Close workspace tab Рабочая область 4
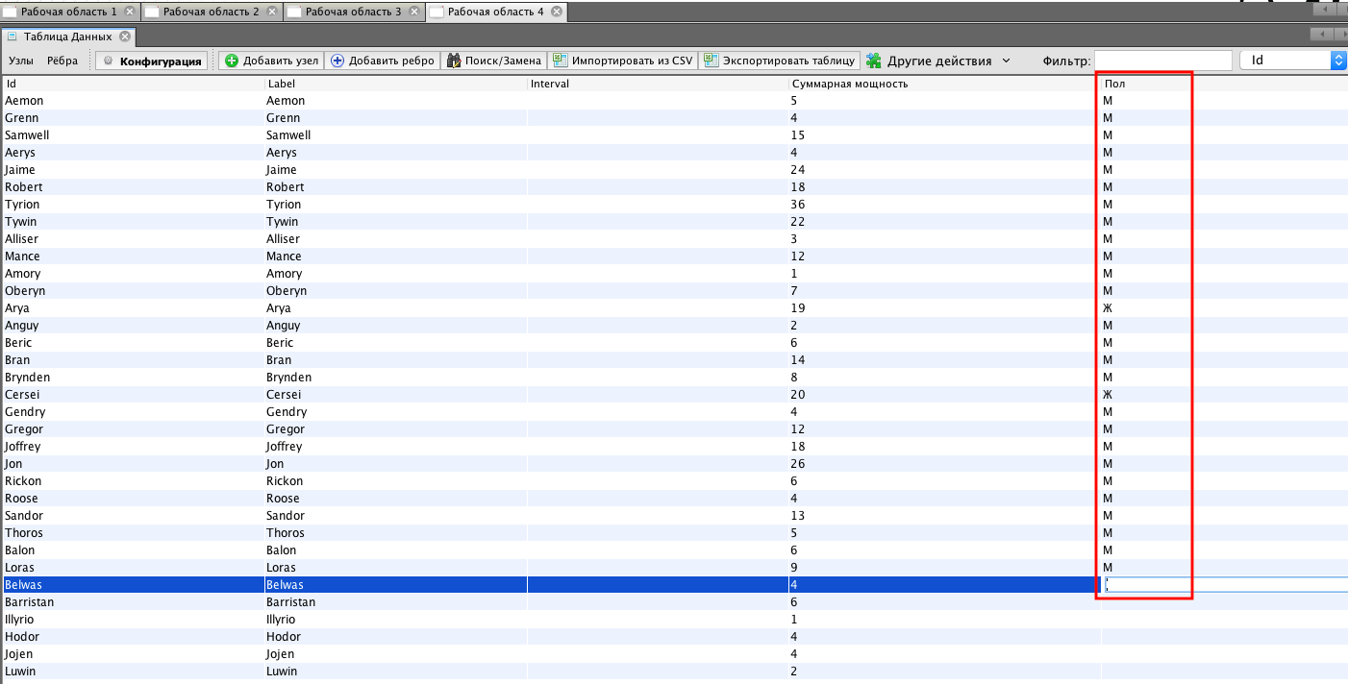The image size is (1348, 684). 556,12
